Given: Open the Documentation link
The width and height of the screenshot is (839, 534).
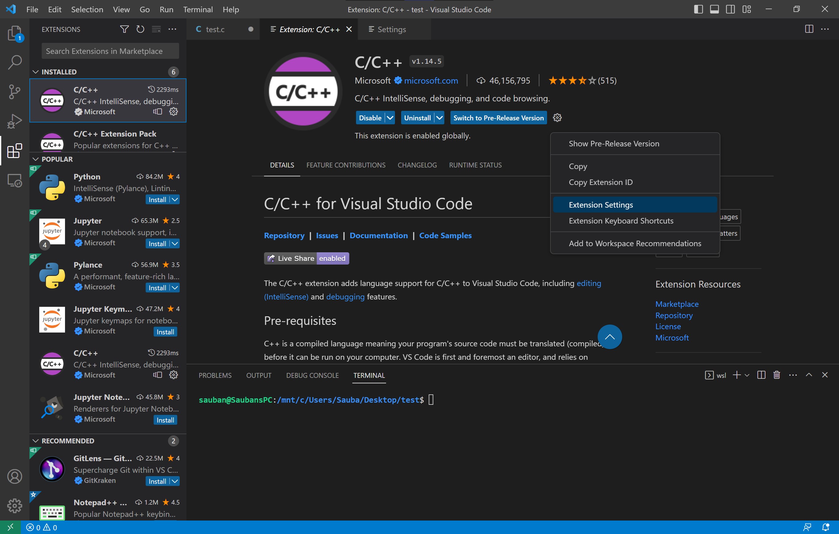Looking at the screenshot, I should 378,235.
